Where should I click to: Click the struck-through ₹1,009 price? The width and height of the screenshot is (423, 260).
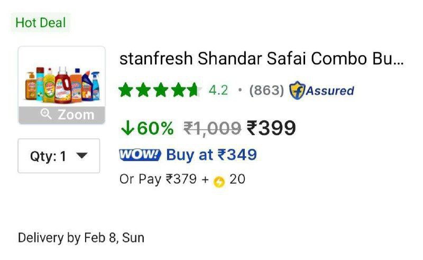point(212,128)
